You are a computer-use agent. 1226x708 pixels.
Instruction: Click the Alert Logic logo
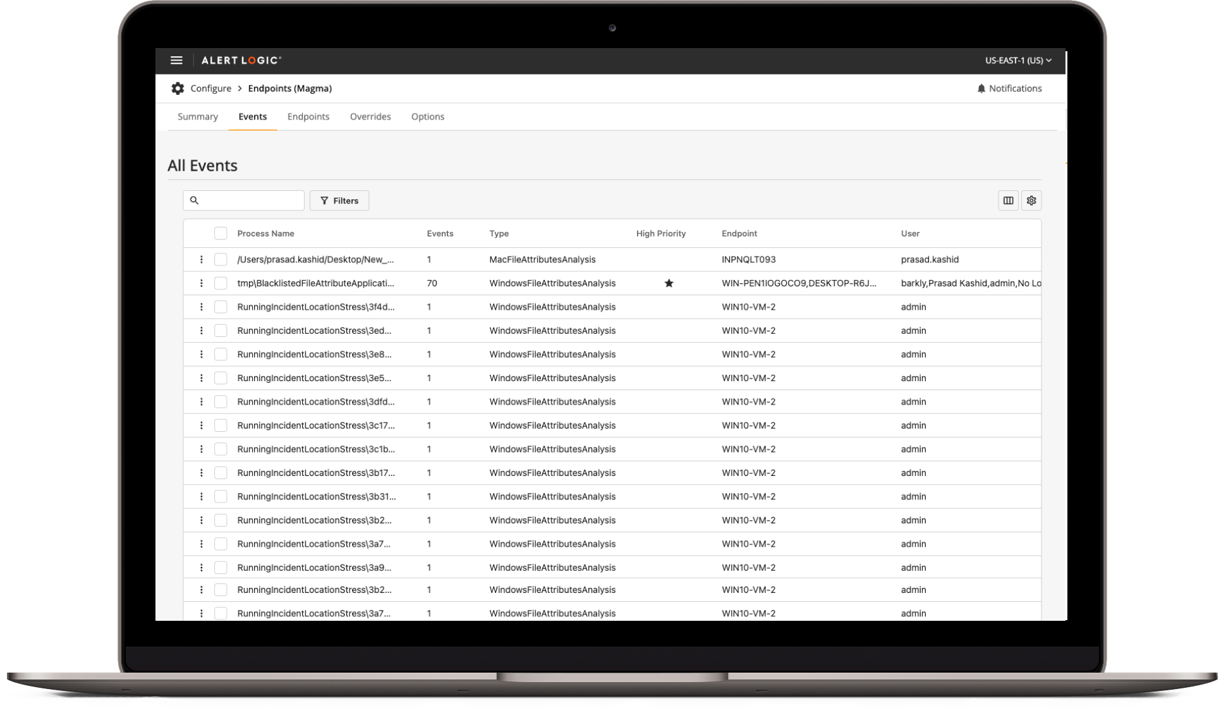tap(241, 60)
